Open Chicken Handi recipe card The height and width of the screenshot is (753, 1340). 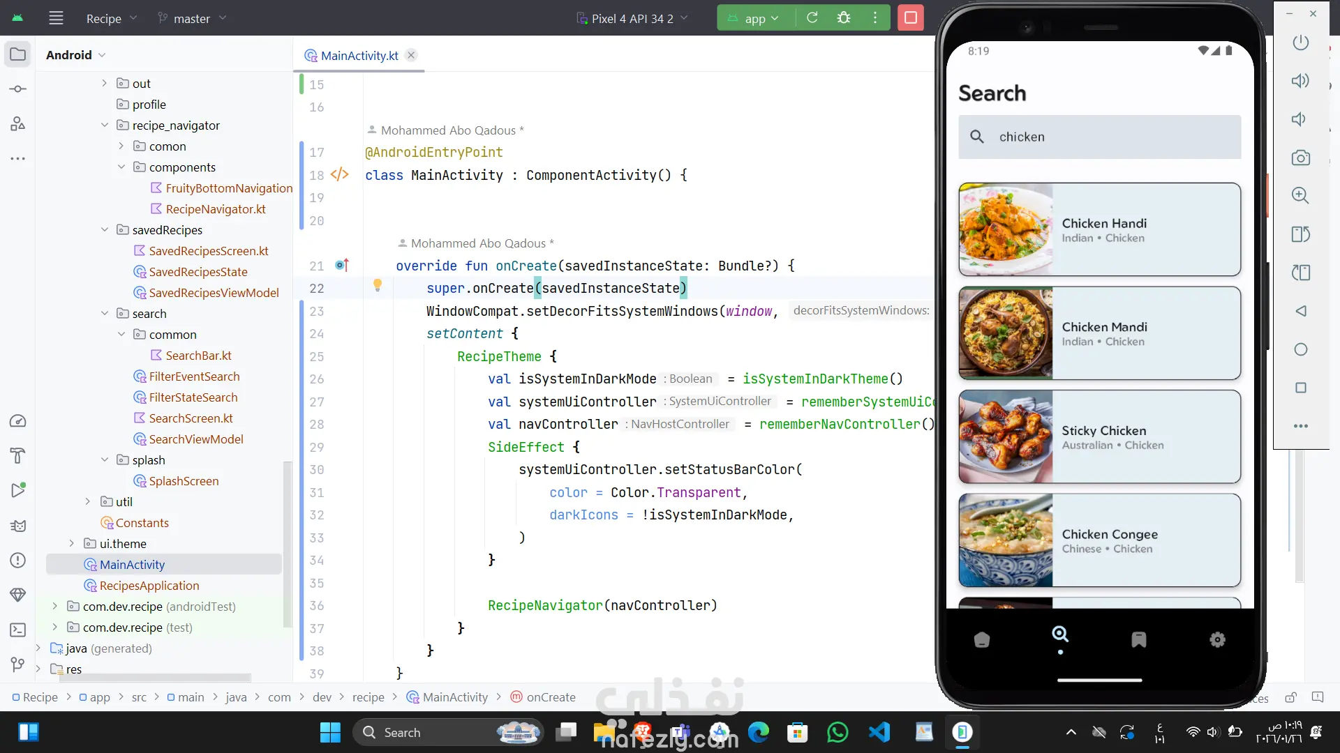point(1099,229)
